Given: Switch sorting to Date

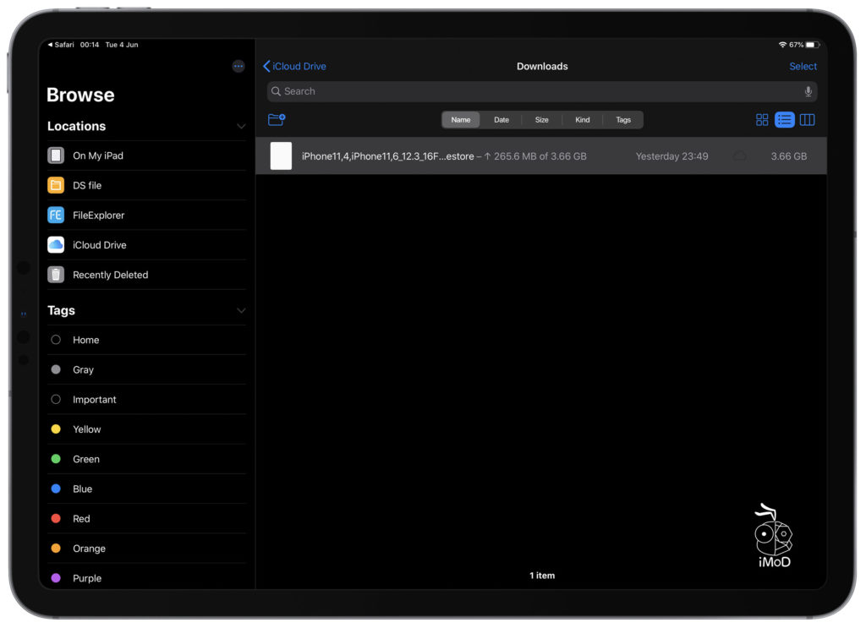Looking at the screenshot, I should (x=502, y=119).
